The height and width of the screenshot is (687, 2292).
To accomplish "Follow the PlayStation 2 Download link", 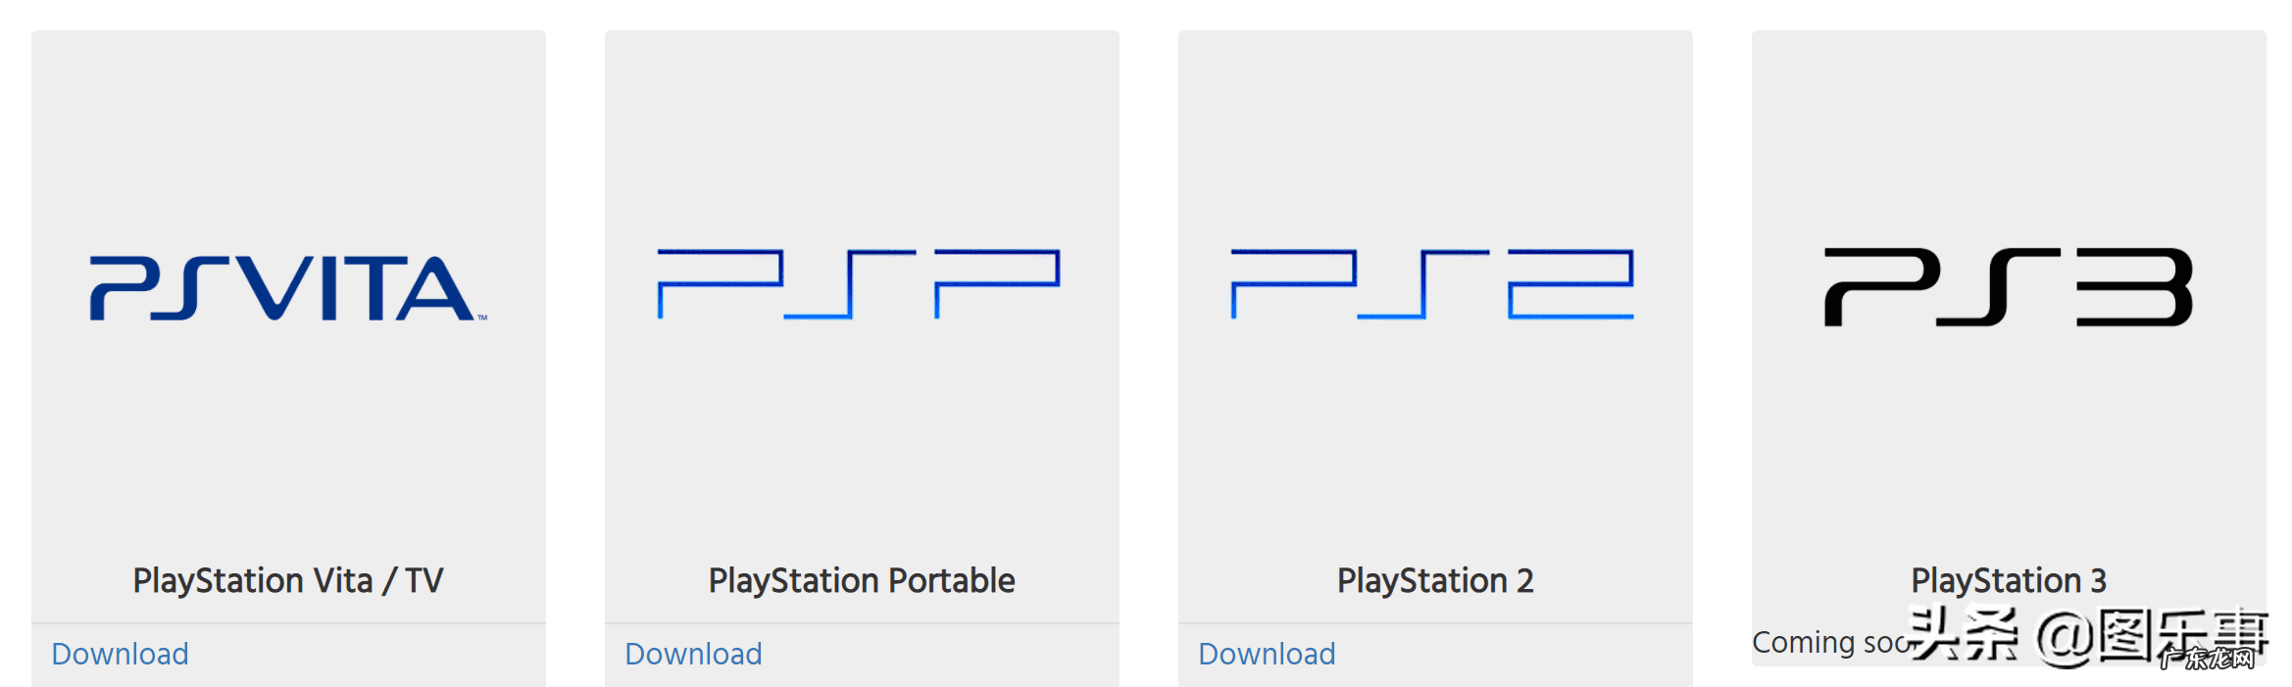I will [1267, 654].
